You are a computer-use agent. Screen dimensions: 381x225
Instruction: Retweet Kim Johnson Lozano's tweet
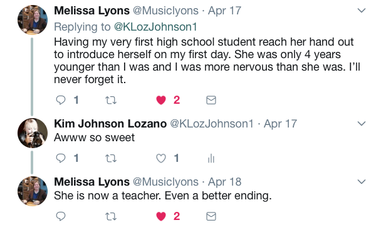[x=111, y=158]
